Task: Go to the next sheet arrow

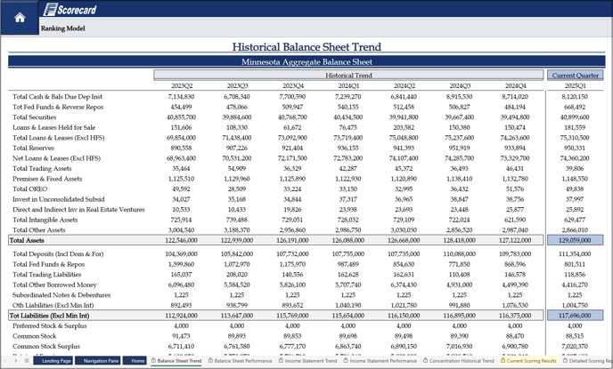Action: pyautogui.click(x=16, y=361)
